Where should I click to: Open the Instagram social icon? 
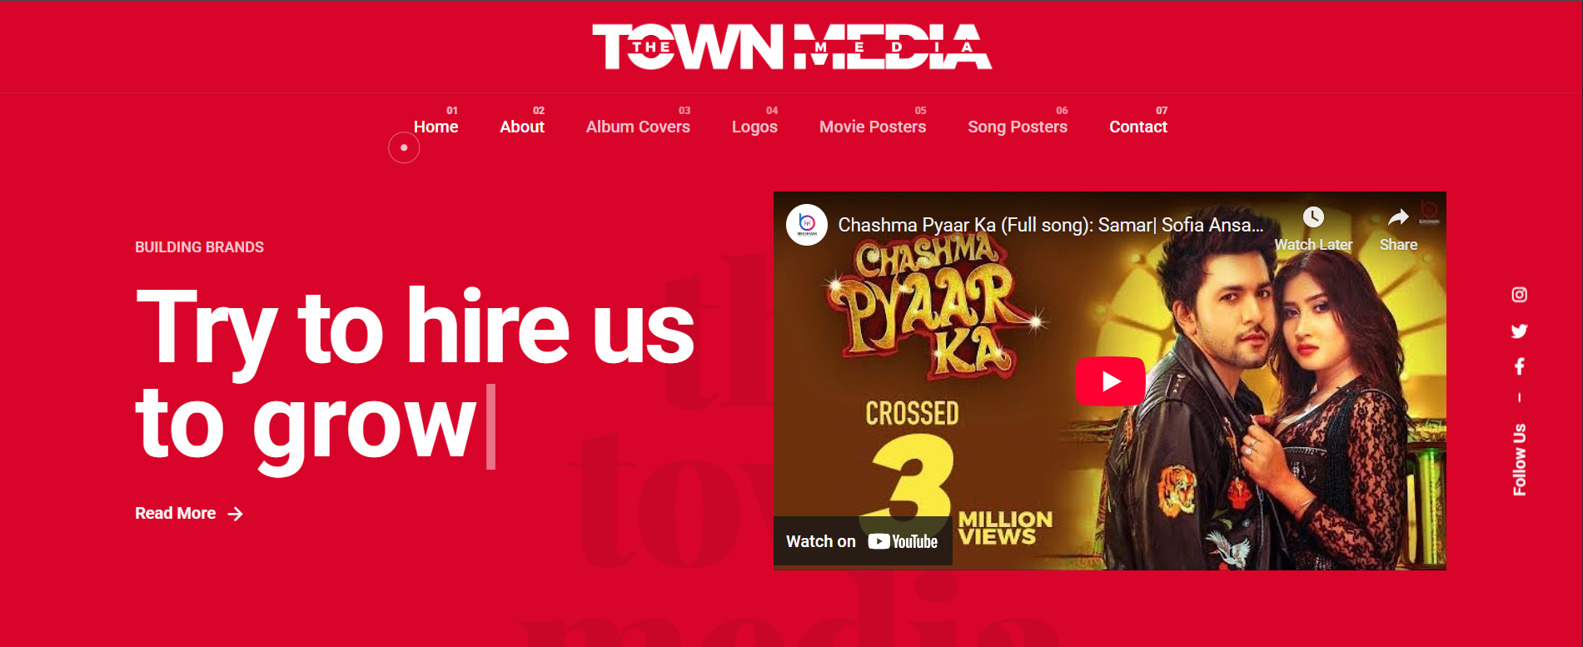[1519, 295]
